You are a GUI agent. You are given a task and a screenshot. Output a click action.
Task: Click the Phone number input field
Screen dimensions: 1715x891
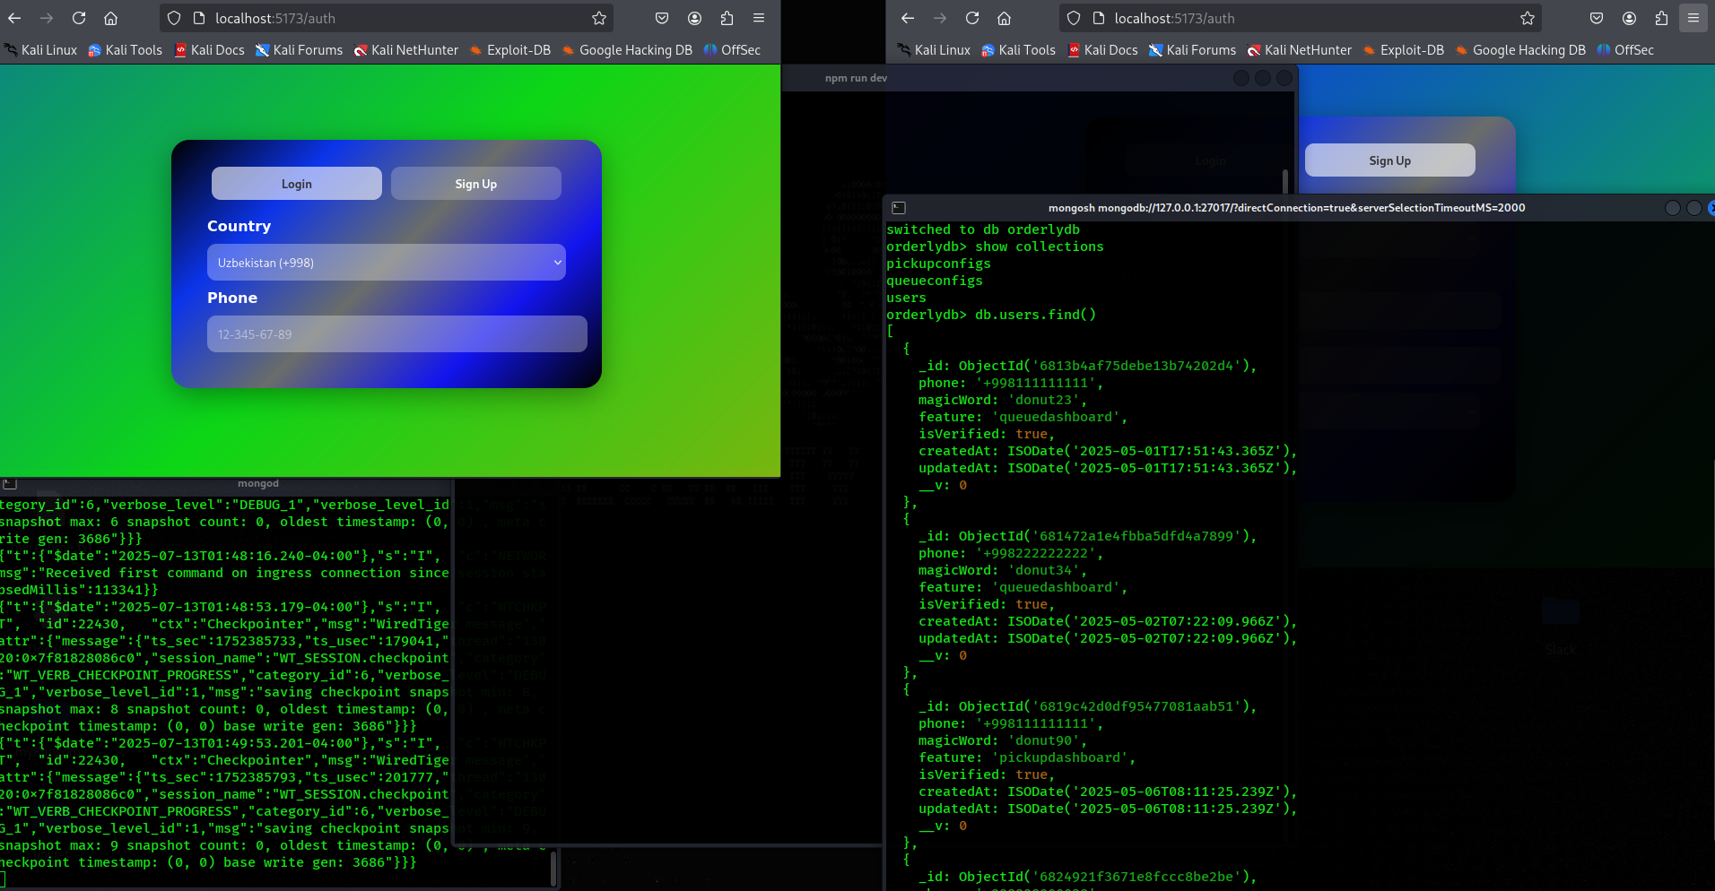coord(396,334)
